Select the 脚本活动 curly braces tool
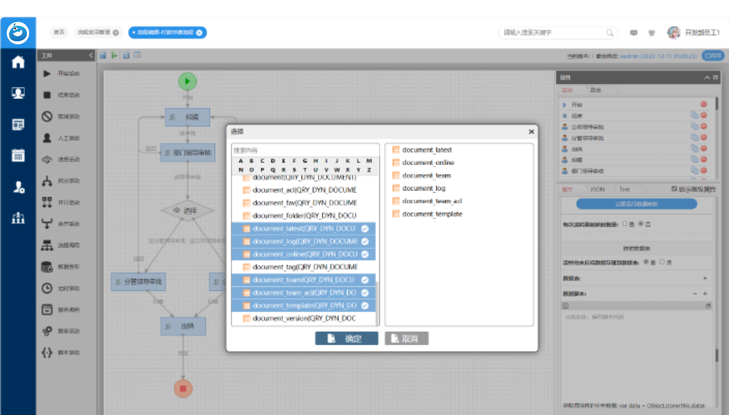729x415 pixels. tap(47, 353)
